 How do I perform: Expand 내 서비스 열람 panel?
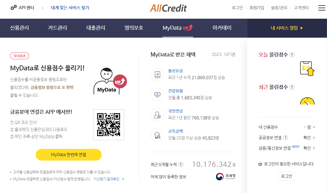[x=287, y=28]
